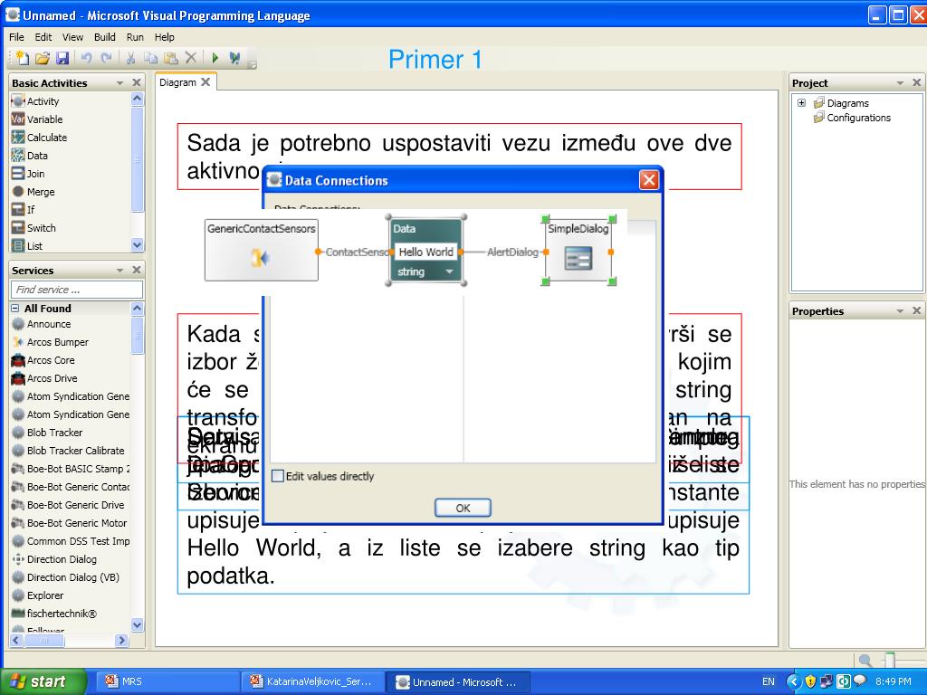Open the Properties panel options arrow
Image resolution: width=927 pixels, height=695 pixels.
901,311
